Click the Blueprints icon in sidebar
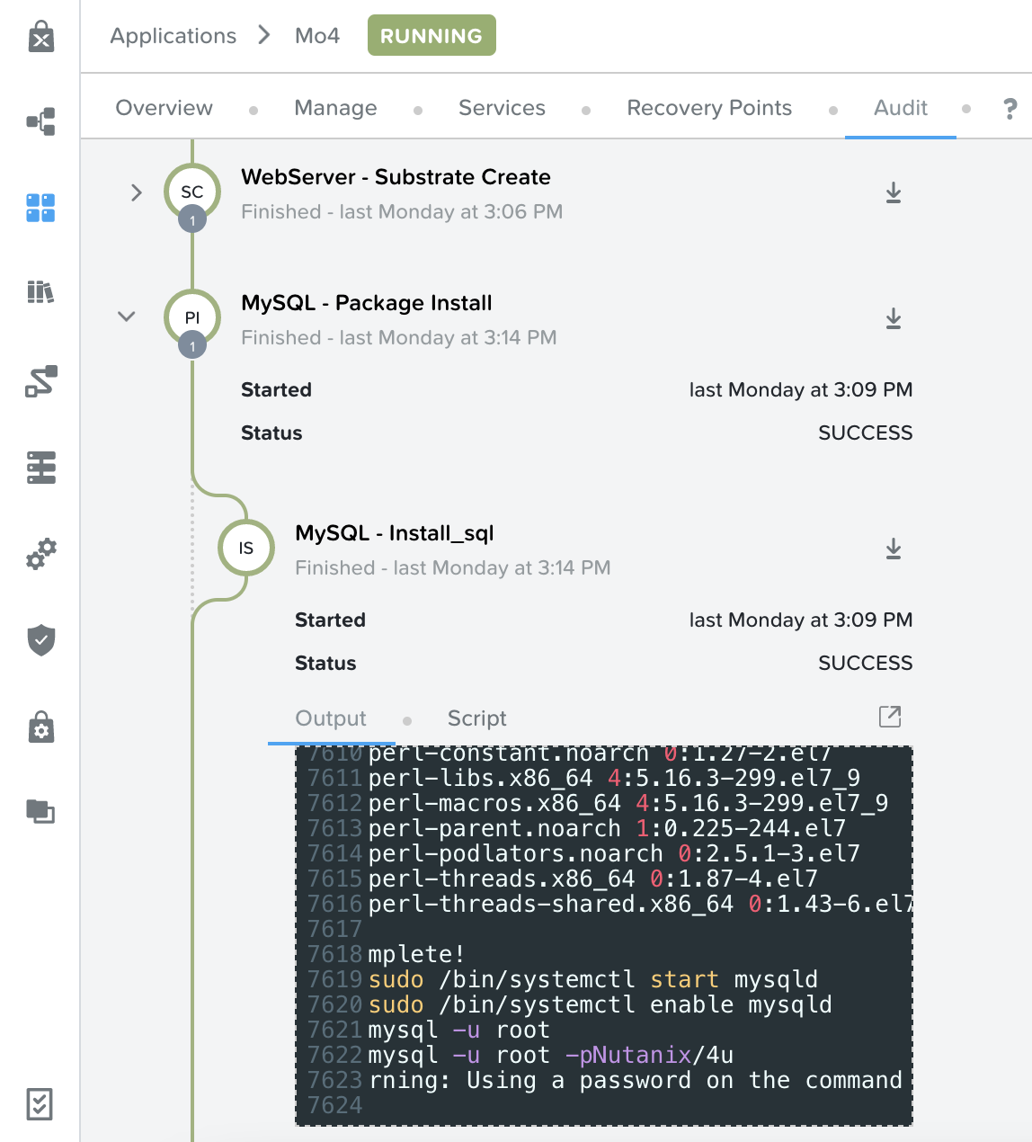 pos(41,121)
